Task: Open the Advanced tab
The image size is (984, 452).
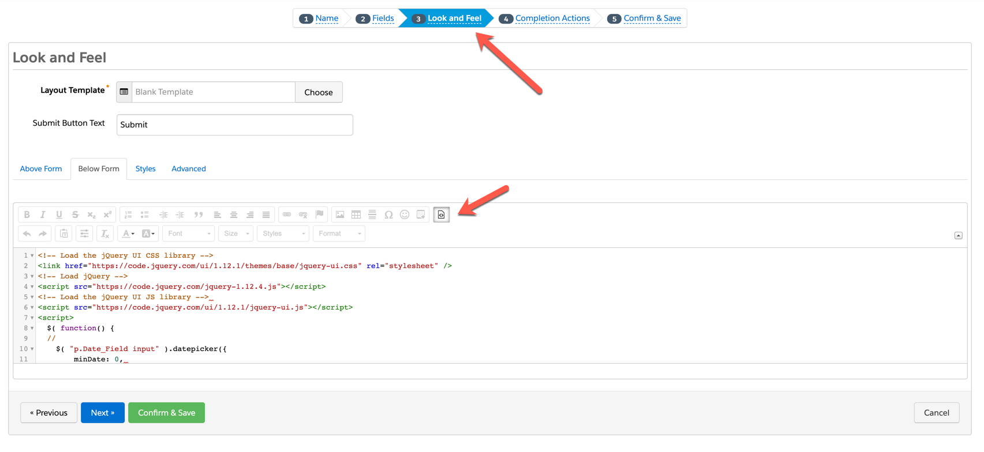Action: click(x=189, y=169)
